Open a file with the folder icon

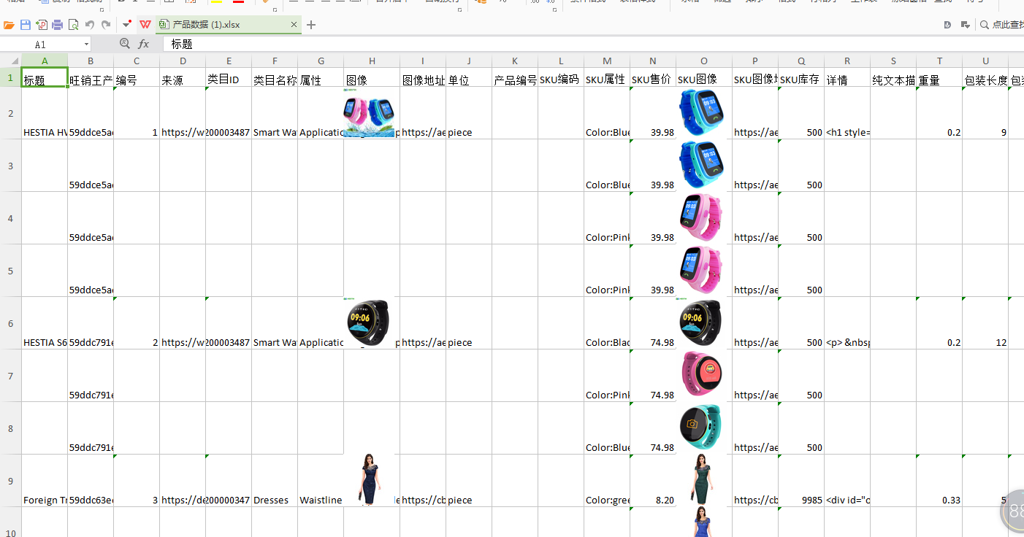click(x=9, y=25)
